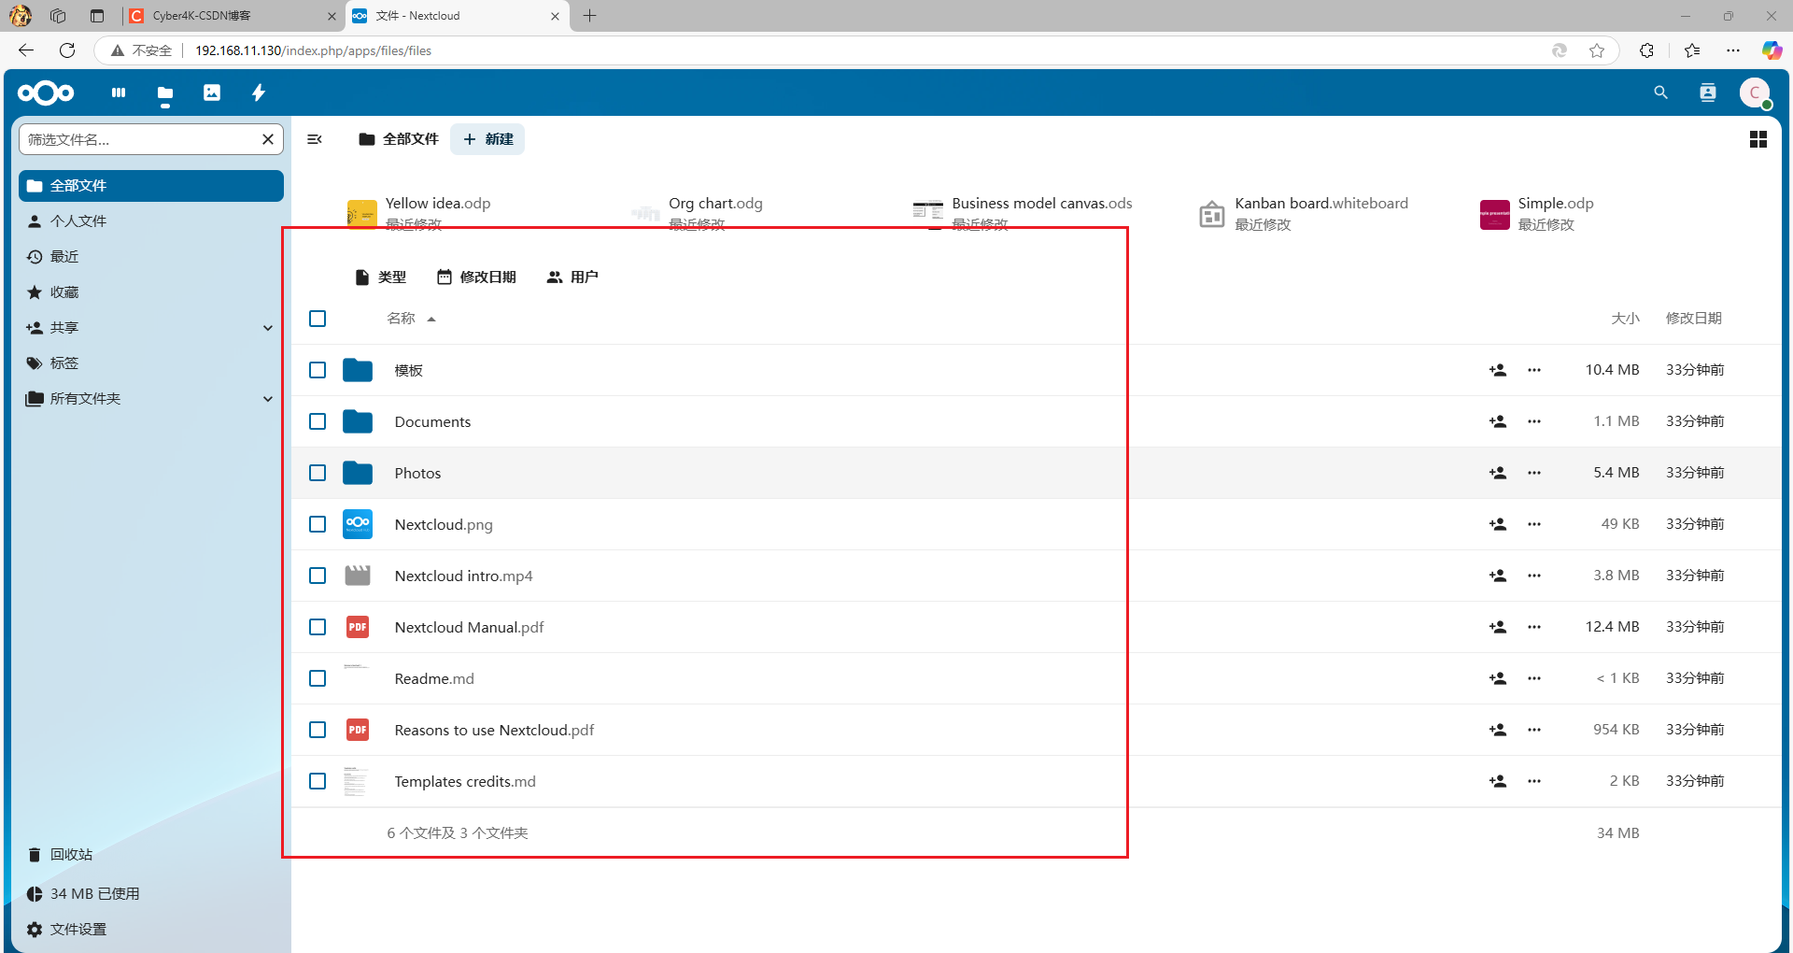Sort files by 大小 column
Image resolution: width=1793 pixels, height=953 pixels.
click(x=1625, y=319)
